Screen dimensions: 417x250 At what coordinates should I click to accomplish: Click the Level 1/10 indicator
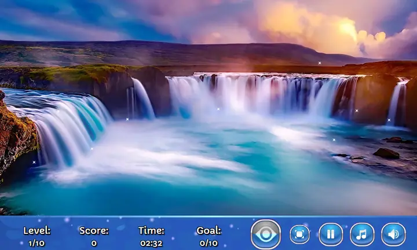coord(36,237)
